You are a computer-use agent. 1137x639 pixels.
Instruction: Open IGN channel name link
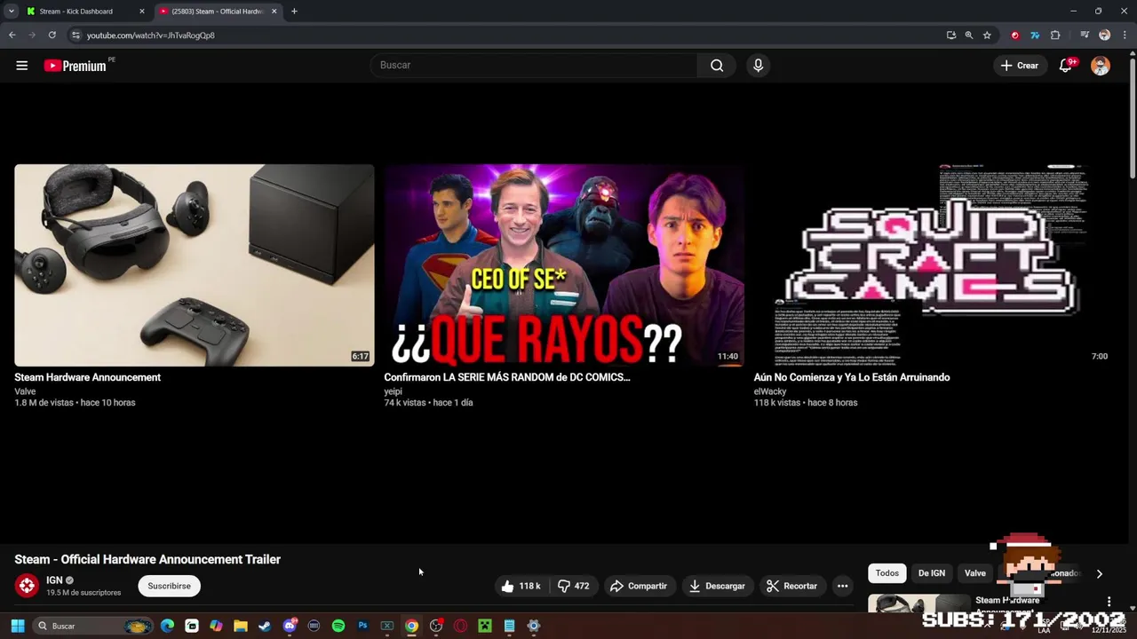[x=54, y=580]
